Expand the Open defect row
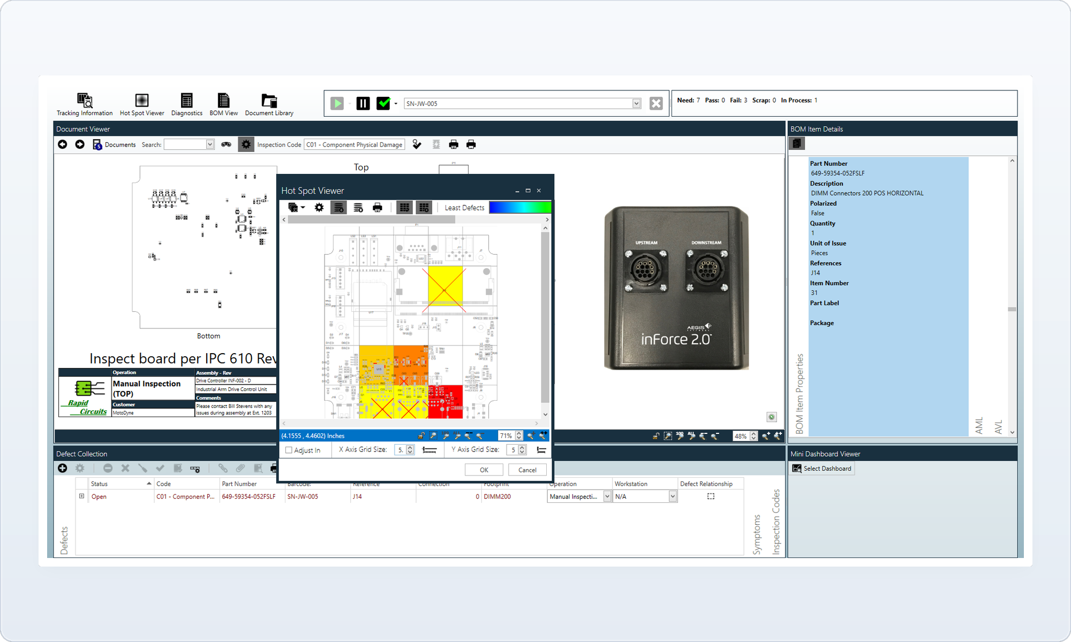The width and height of the screenshot is (1071, 642). pos(82,496)
